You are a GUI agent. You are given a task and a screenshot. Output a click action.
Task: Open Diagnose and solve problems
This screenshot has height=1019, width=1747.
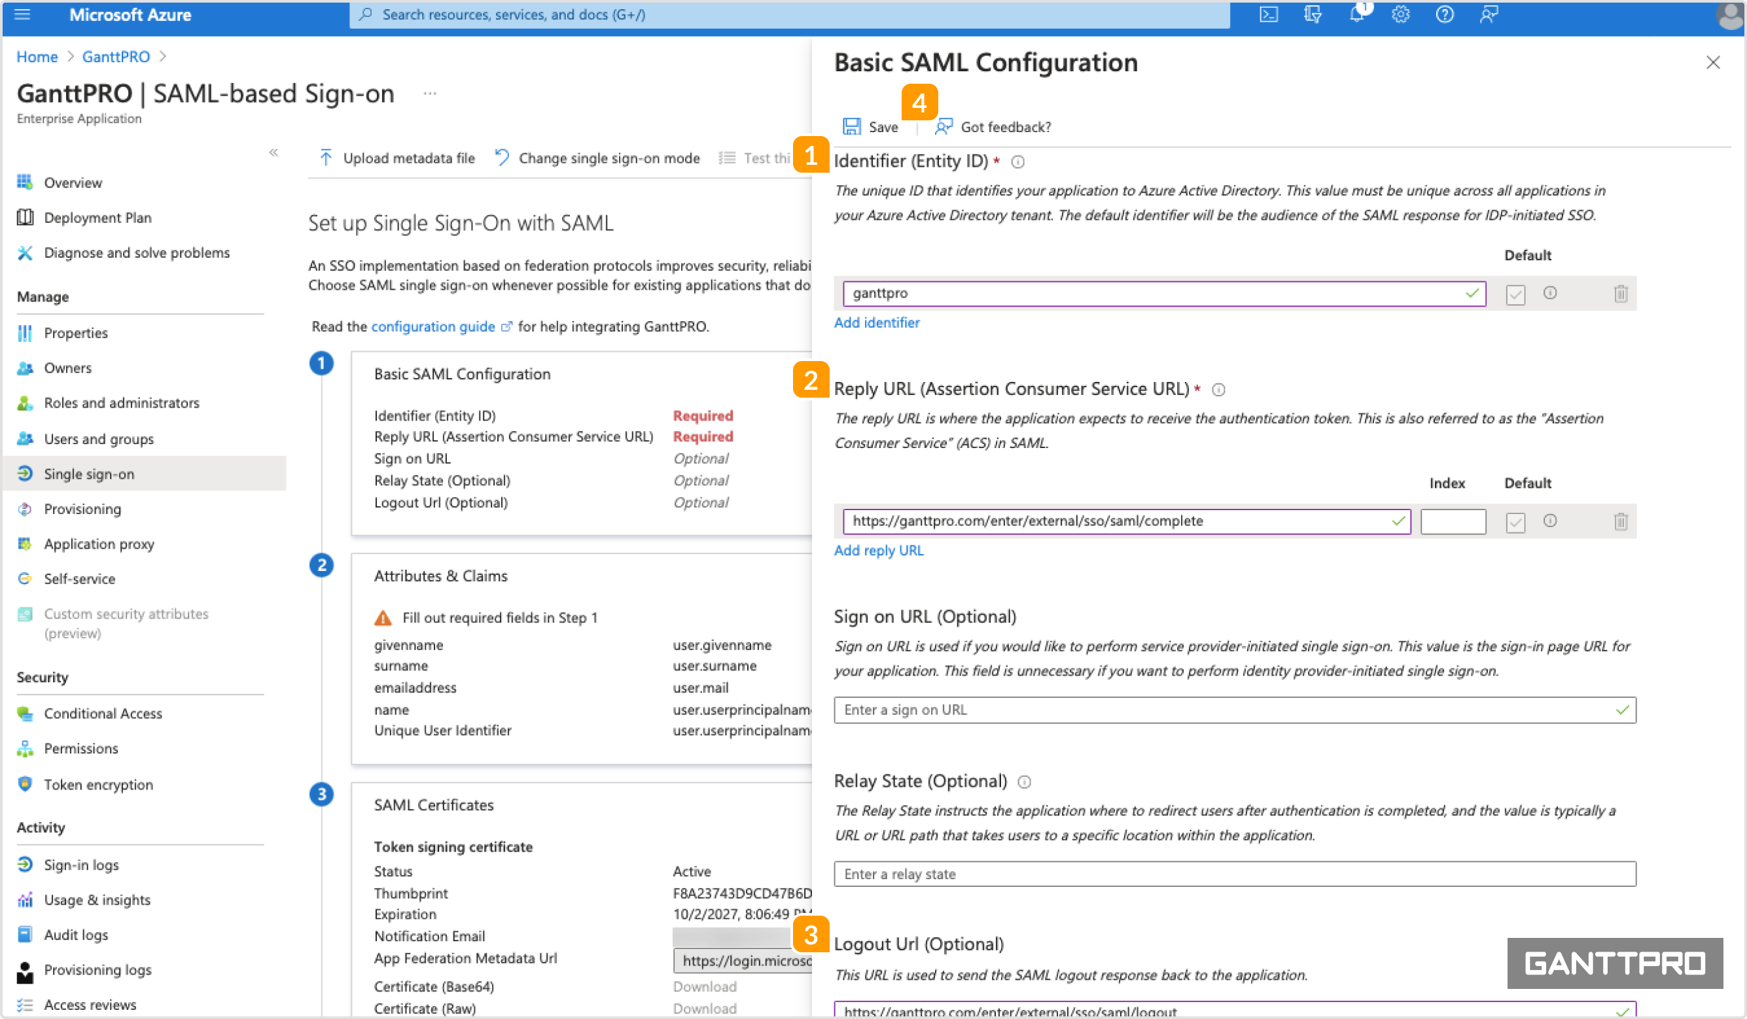[137, 252]
